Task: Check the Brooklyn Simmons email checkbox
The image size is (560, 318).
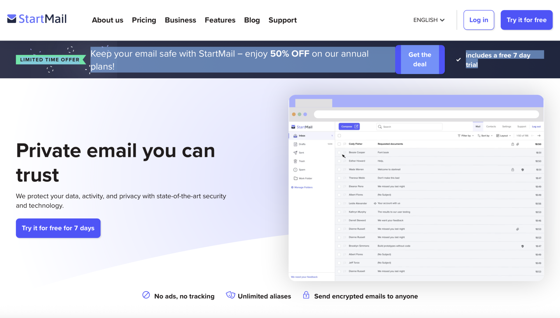Action: pyautogui.click(x=339, y=246)
